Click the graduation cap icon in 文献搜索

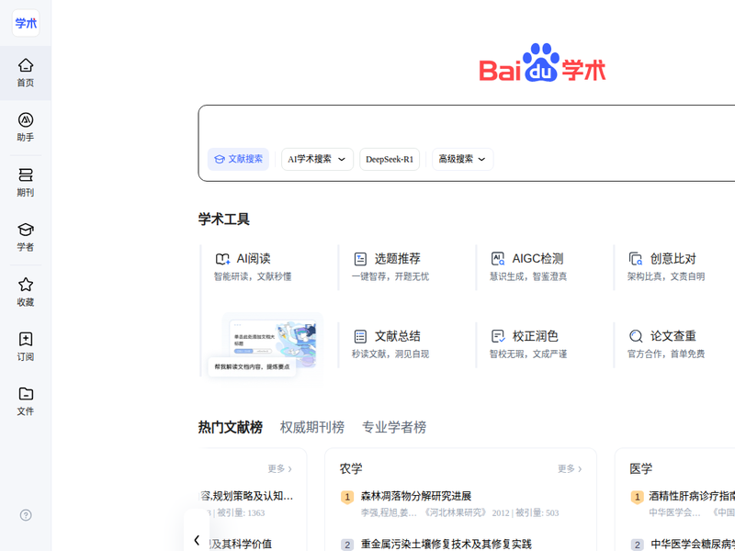(219, 159)
